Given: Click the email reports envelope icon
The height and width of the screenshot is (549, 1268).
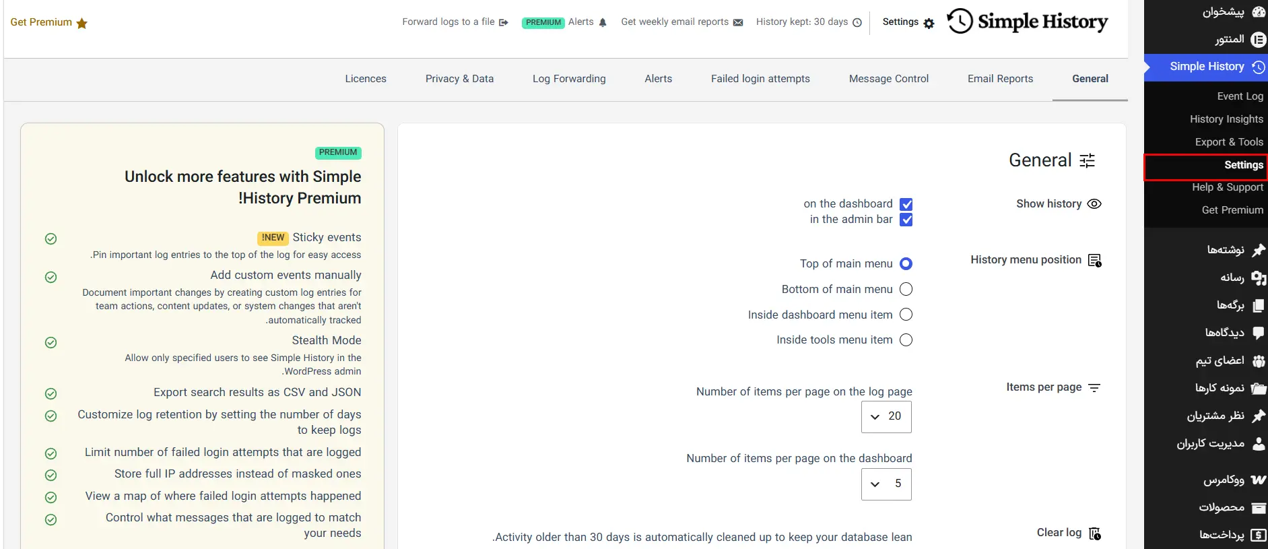Looking at the screenshot, I should (738, 23).
